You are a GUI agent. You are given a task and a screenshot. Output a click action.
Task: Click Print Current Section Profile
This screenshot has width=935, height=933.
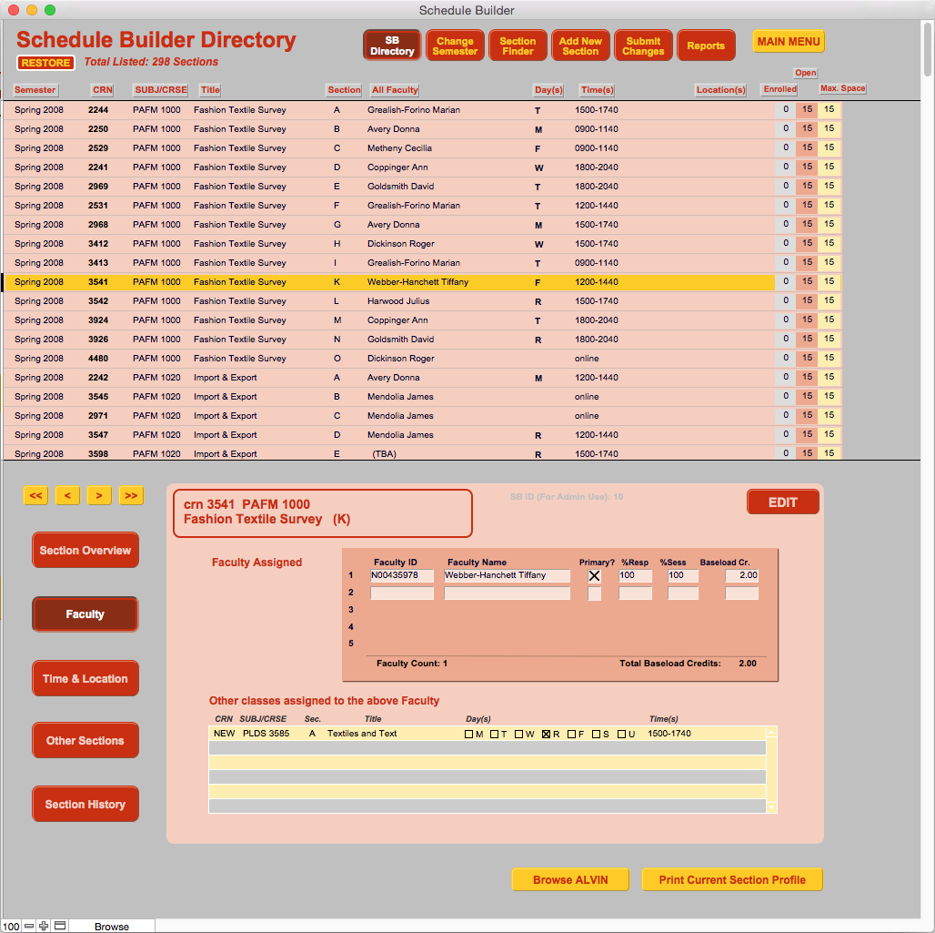click(732, 880)
